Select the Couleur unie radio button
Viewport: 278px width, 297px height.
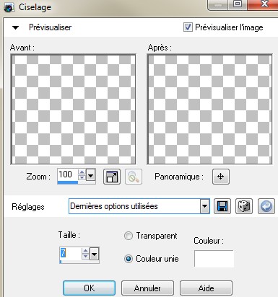(129, 259)
